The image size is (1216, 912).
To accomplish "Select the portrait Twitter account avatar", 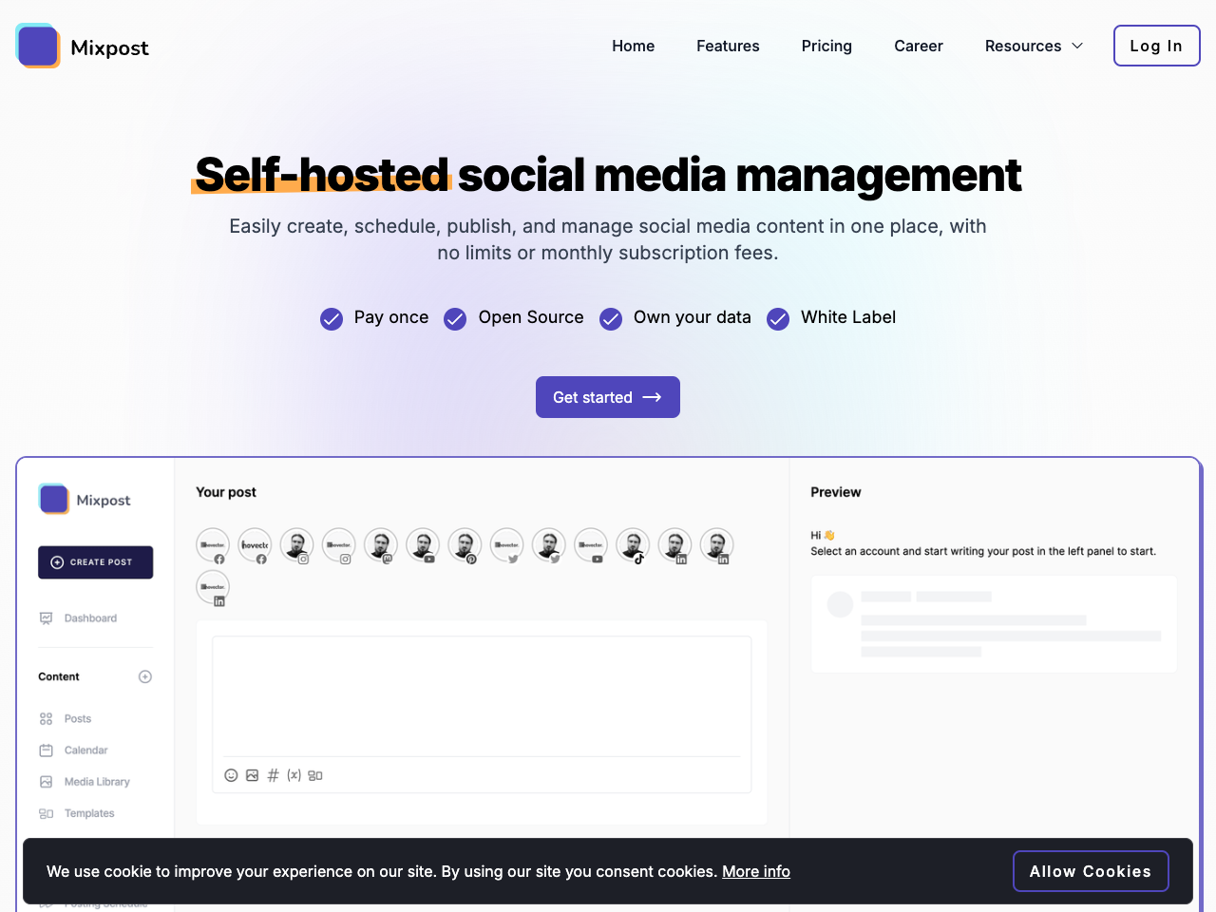I will click(x=548, y=545).
